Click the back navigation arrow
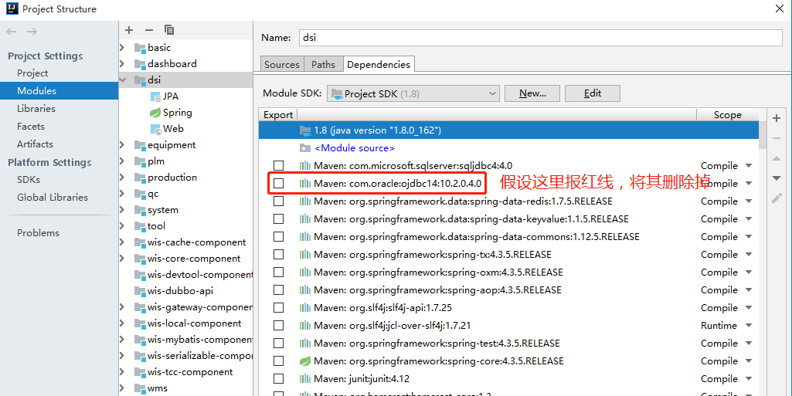This screenshot has width=792, height=396. (x=11, y=32)
